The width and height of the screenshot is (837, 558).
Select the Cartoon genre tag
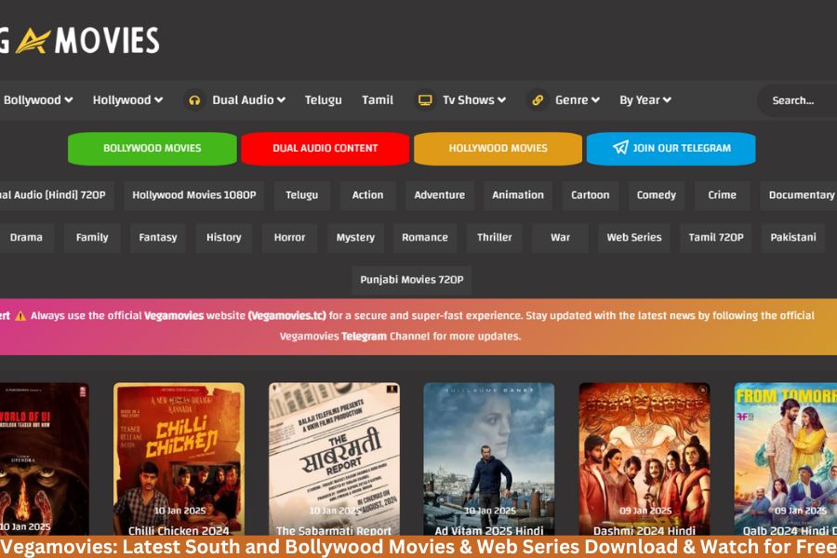(590, 195)
